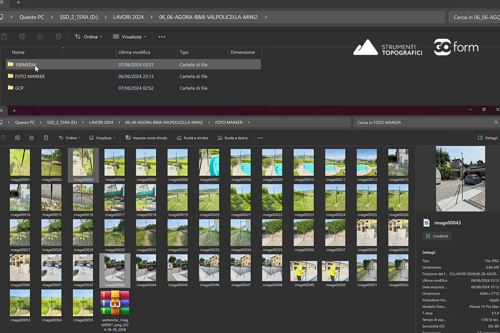Viewport: 500px width, 333px height.
Task: Select the wetransfer archive file
Action: click(115, 311)
